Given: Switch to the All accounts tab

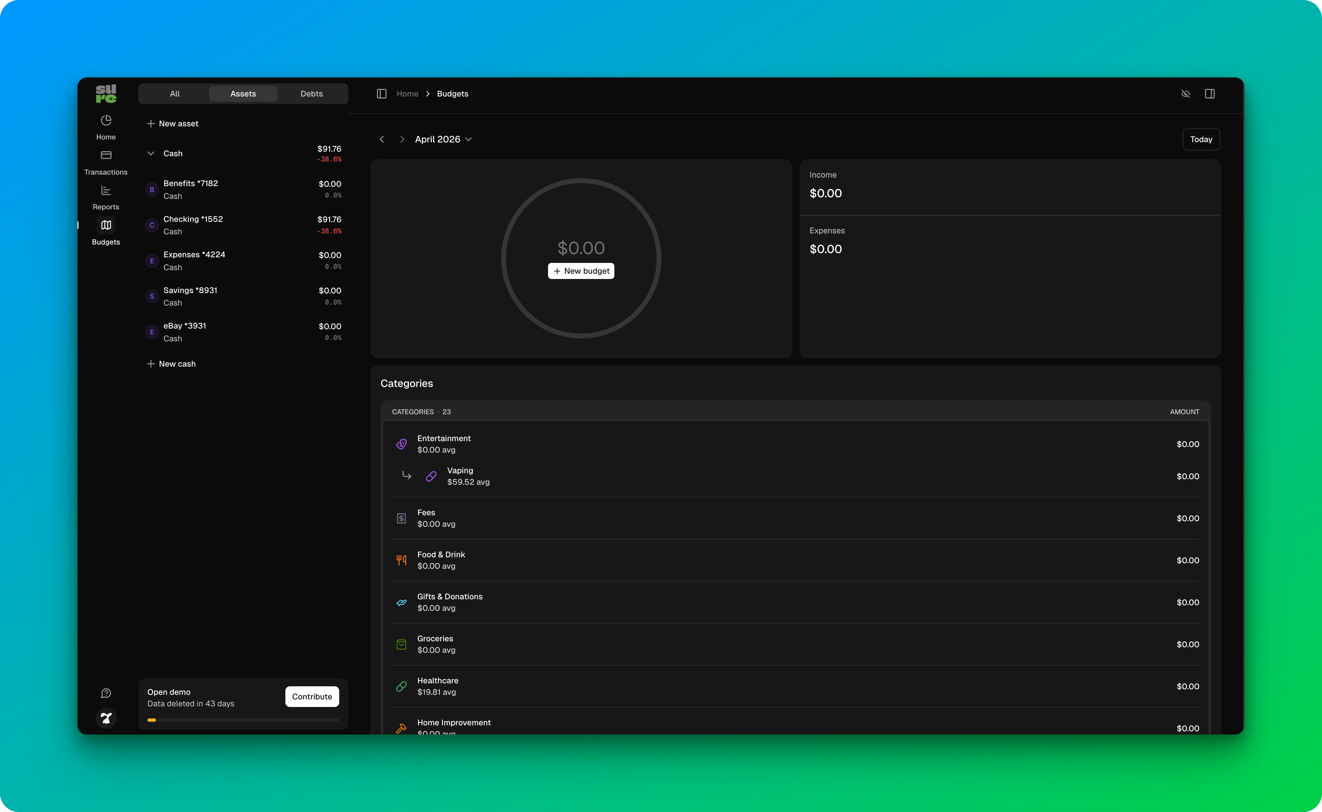Looking at the screenshot, I should pos(175,94).
